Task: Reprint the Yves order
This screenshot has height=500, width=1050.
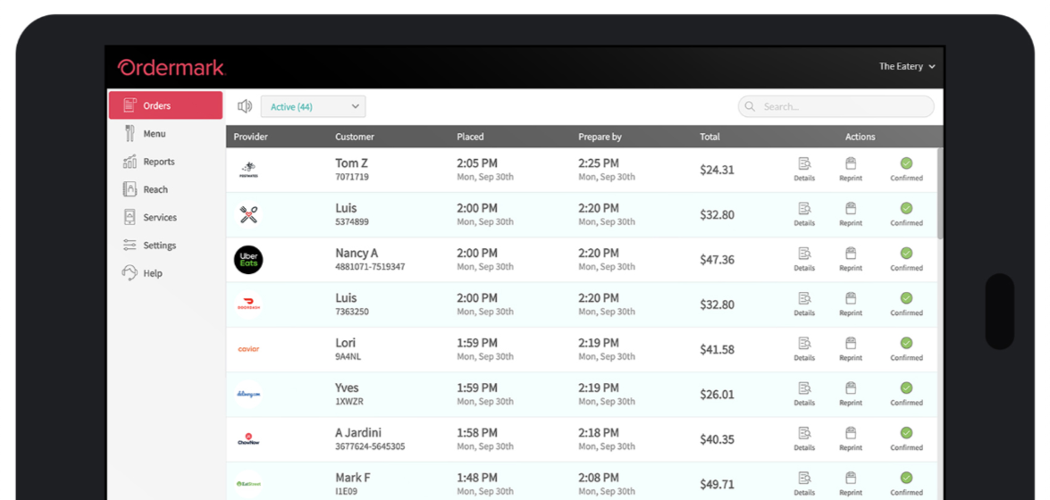Action: pyautogui.click(x=851, y=394)
